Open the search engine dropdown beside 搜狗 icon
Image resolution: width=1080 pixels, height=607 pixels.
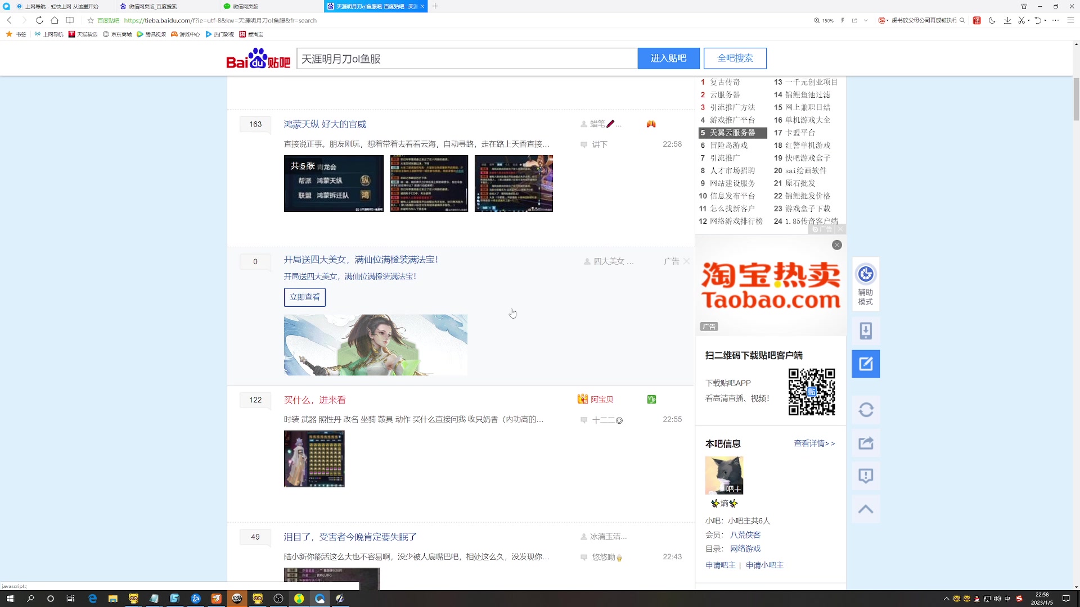(x=887, y=20)
